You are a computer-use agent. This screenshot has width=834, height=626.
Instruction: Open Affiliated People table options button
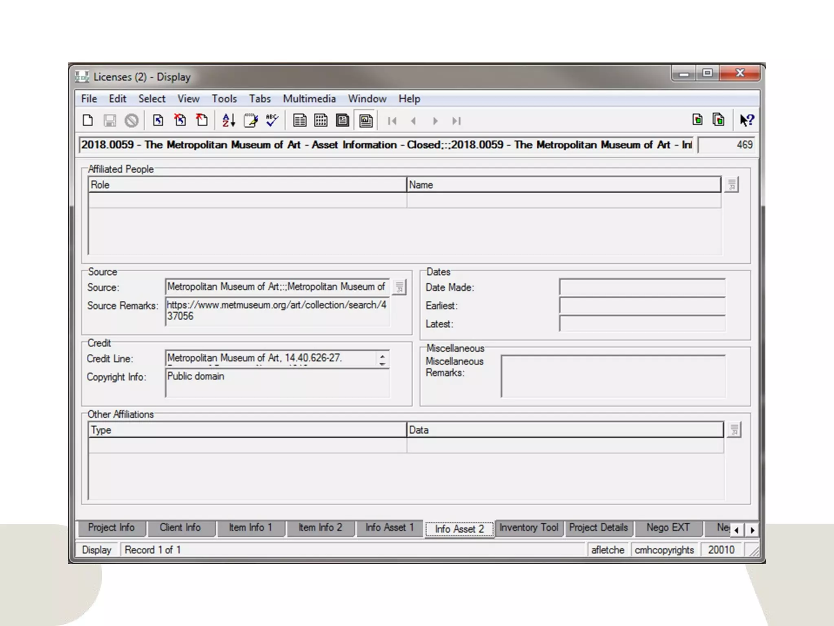pos(732,185)
